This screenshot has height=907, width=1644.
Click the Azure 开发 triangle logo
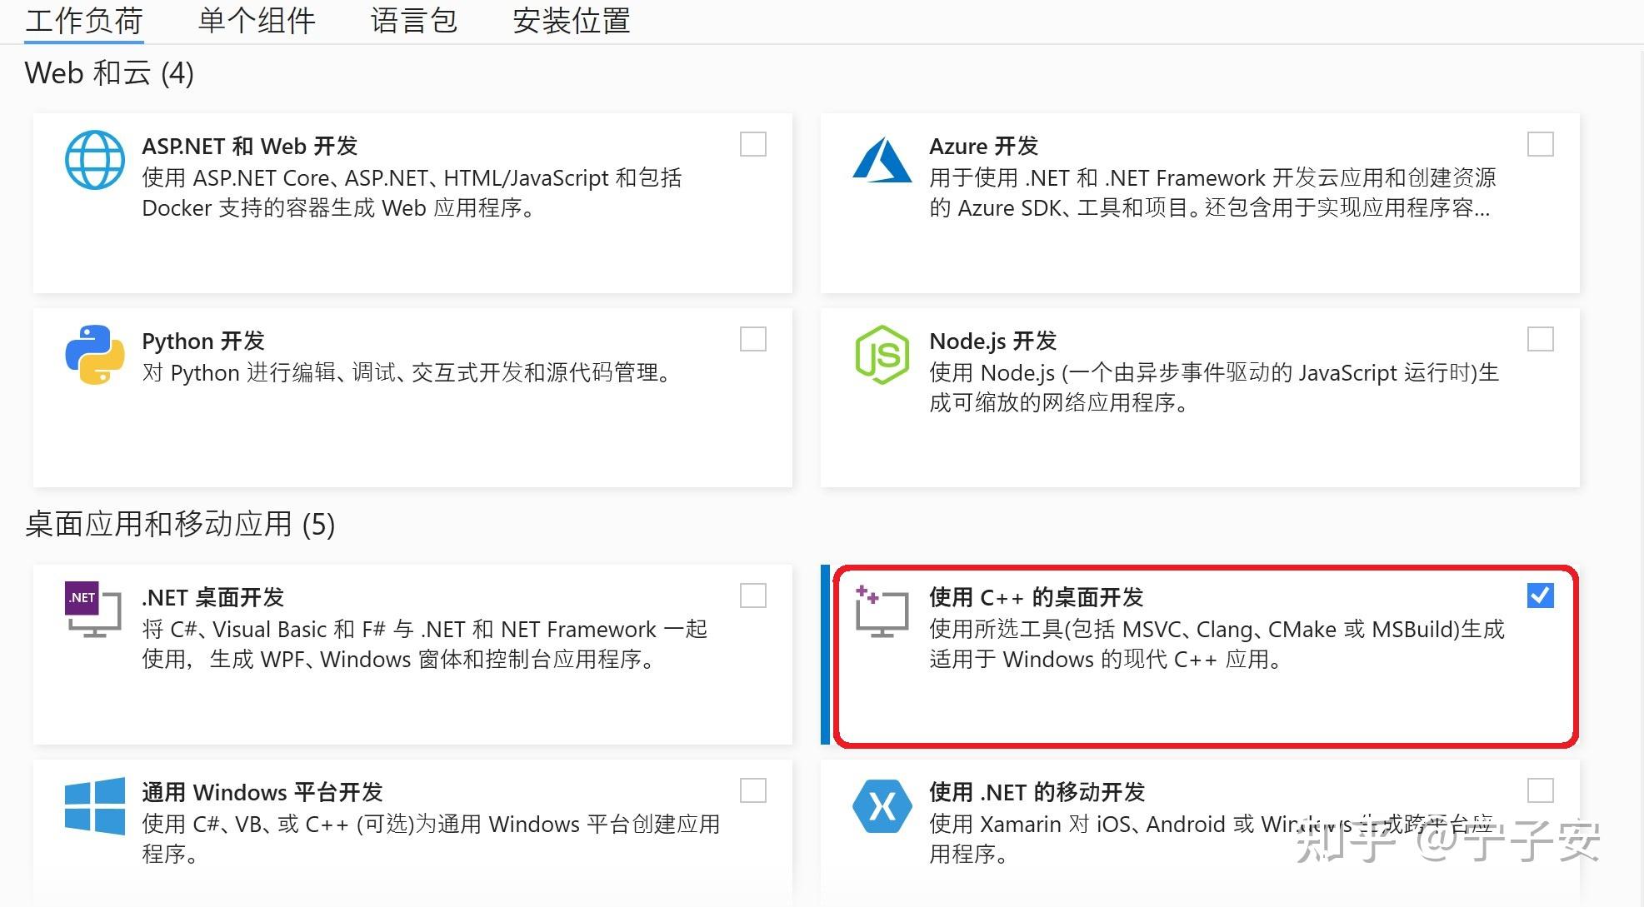[x=882, y=161]
